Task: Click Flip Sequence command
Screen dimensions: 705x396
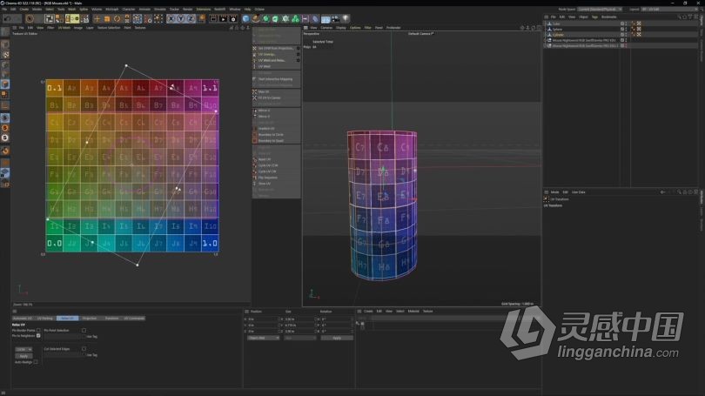Action: (x=267, y=178)
